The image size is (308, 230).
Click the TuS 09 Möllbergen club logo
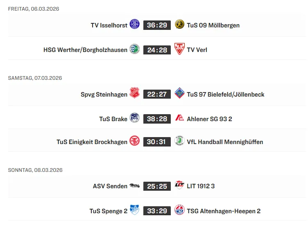point(179,25)
